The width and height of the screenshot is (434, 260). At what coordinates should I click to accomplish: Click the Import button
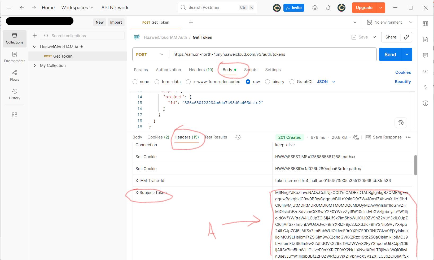116,22
